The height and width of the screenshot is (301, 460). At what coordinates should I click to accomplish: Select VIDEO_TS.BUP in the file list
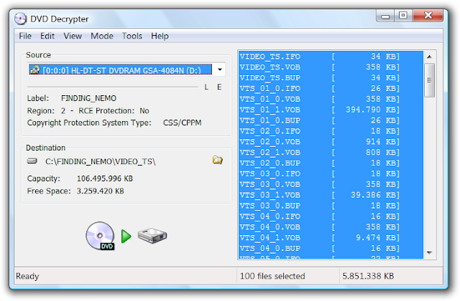[331, 78]
